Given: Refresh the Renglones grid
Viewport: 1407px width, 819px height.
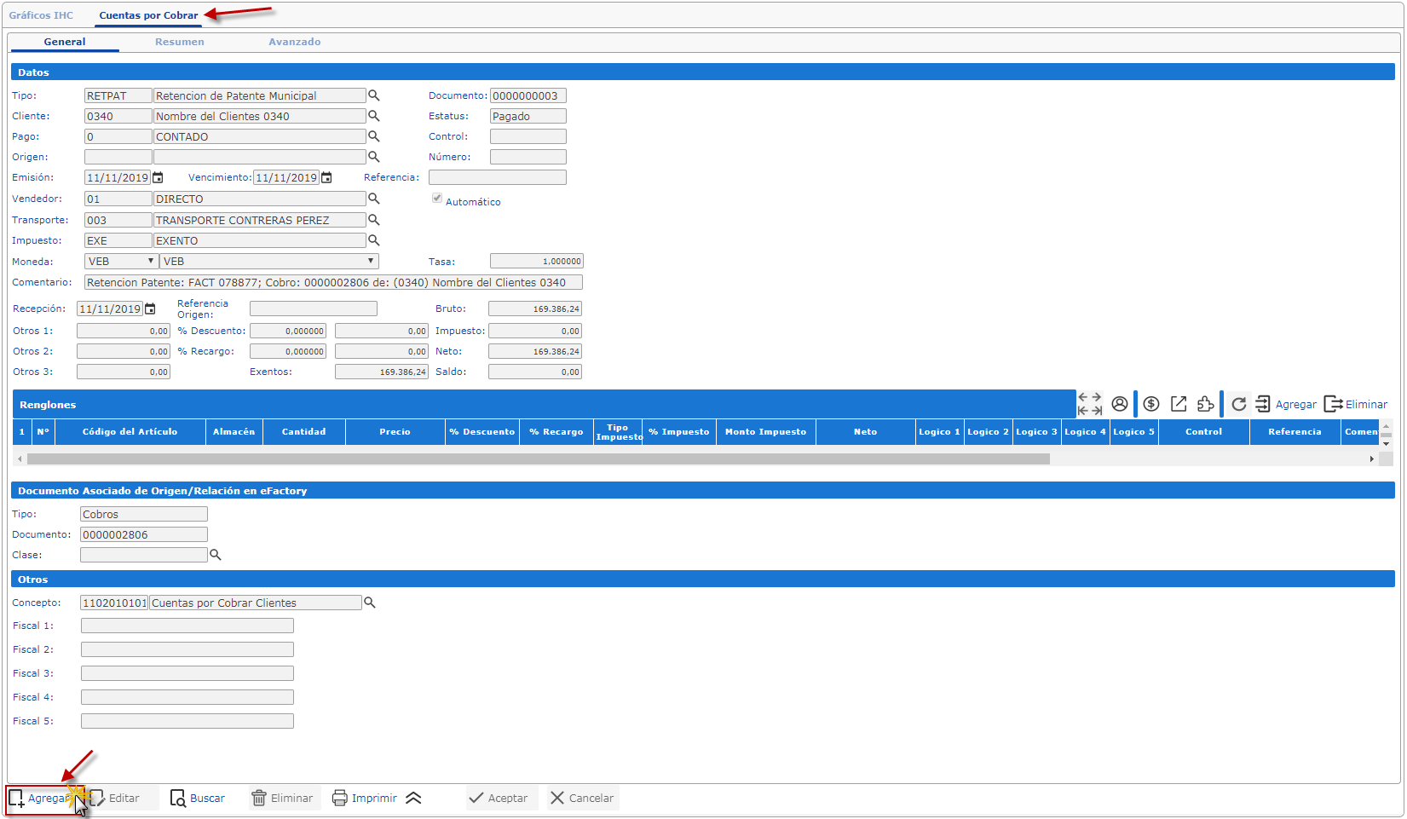Looking at the screenshot, I should 1238,404.
